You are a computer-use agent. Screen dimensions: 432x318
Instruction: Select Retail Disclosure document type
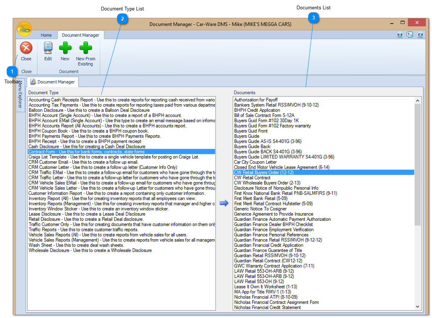pyautogui.click(x=122, y=219)
